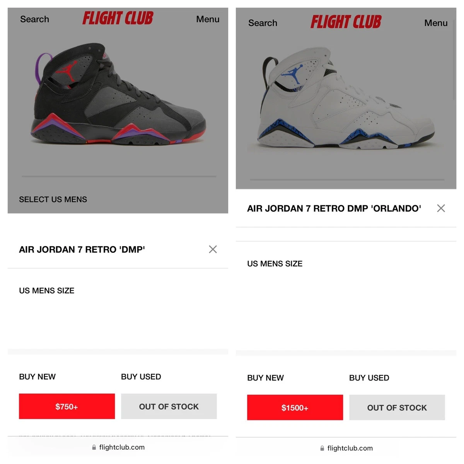Viewport: 464px width, 464px height.
Task: Click Out of Stock under left Buy Used
Action: click(x=169, y=406)
